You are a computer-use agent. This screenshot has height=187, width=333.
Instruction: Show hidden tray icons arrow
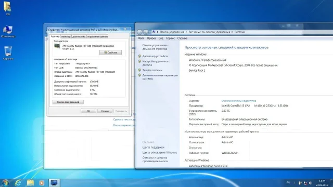(x=294, y=183)
